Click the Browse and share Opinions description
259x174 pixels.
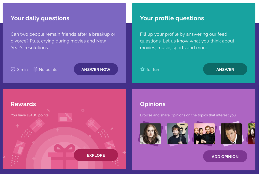pos(188,115)
